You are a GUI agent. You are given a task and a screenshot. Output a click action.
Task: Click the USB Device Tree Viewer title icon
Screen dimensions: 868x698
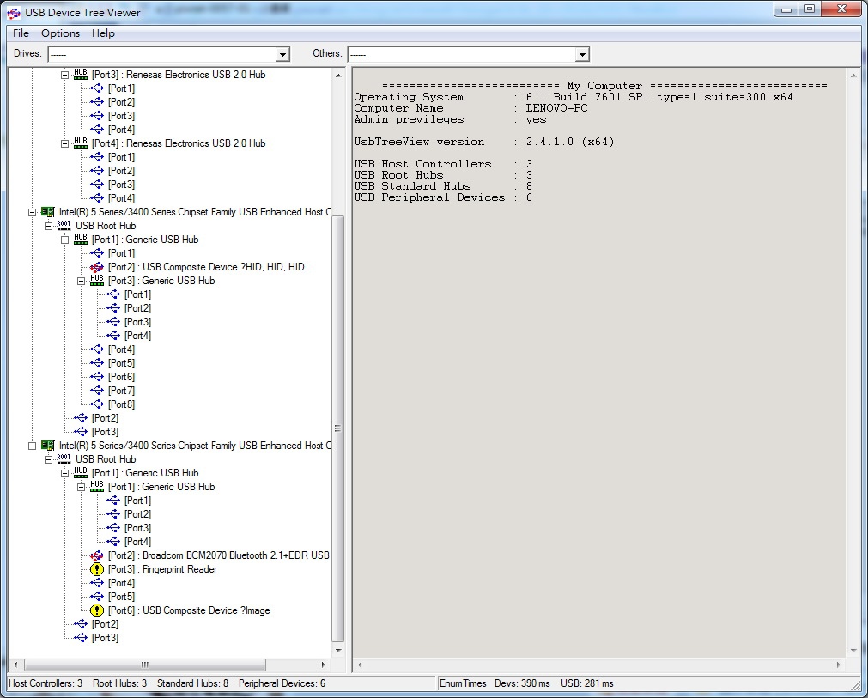14,12
